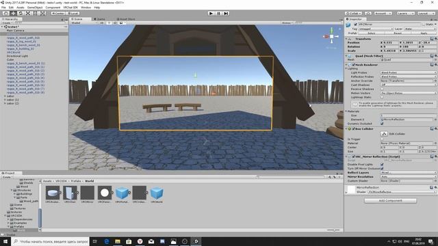
Task: Open Reflect Layers dropdown
Action: (x=408, y=173)
